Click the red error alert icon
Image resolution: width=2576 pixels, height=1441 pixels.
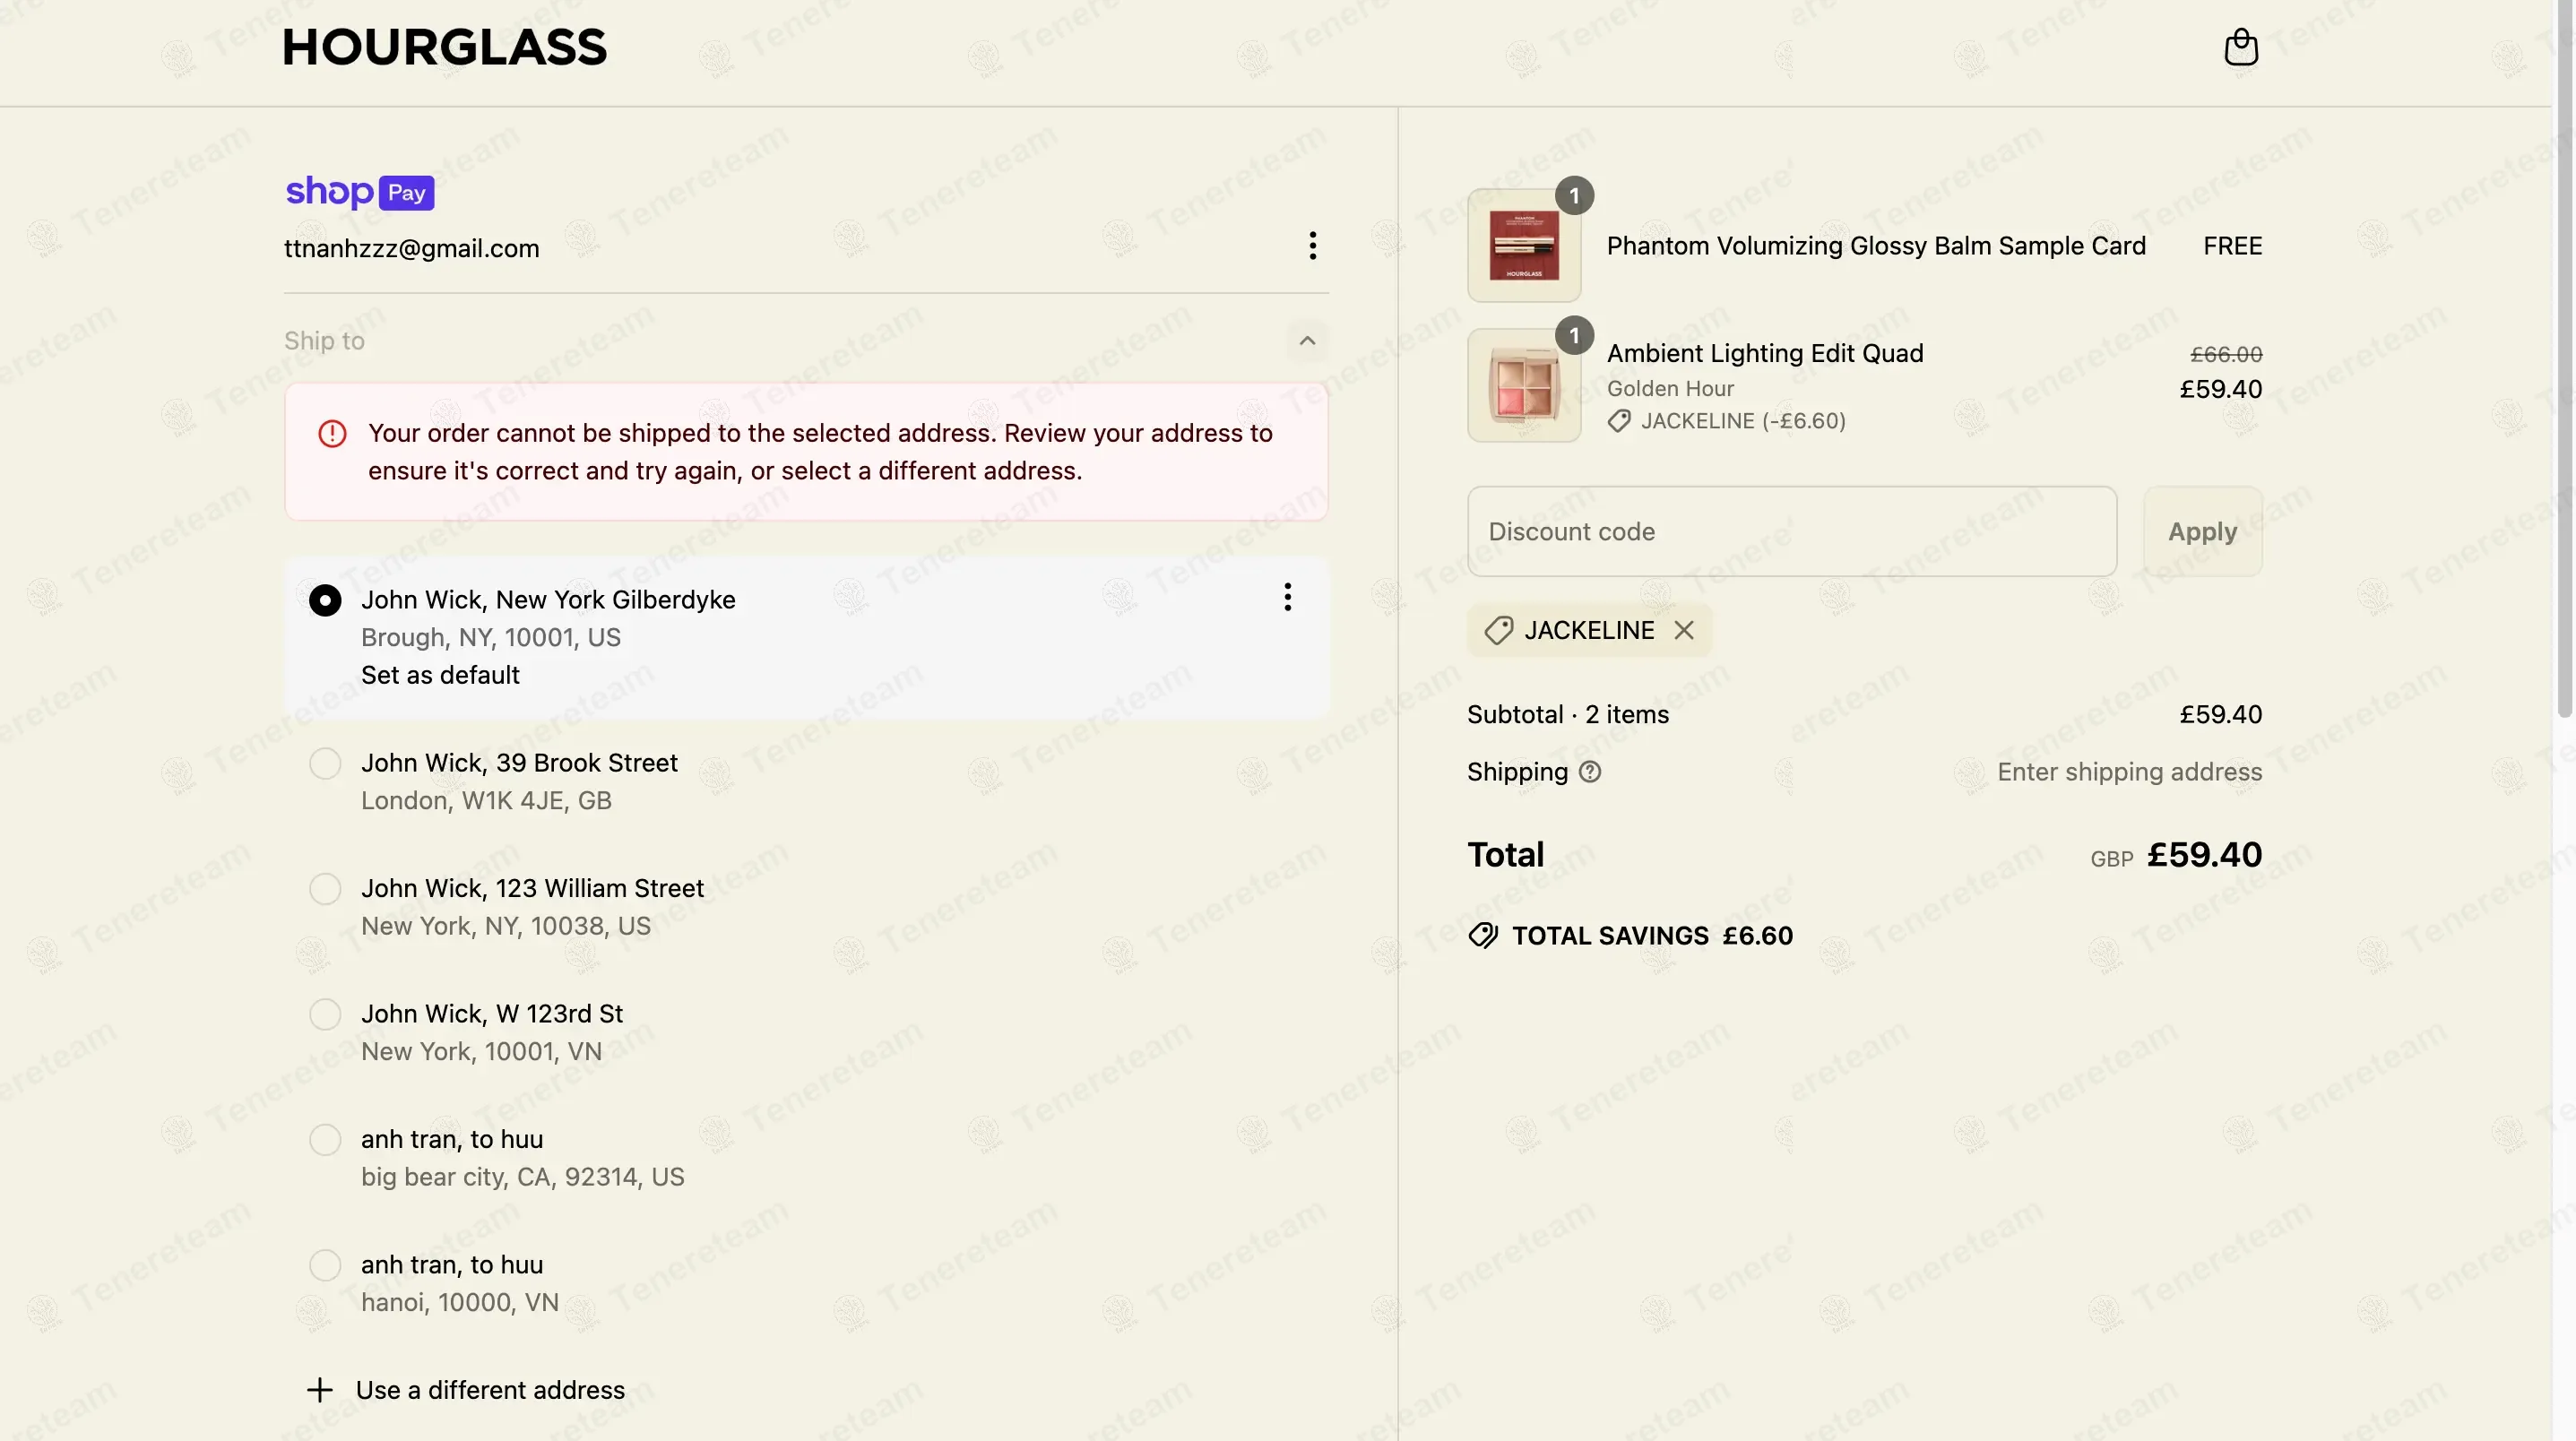click(x=332, y=433)
